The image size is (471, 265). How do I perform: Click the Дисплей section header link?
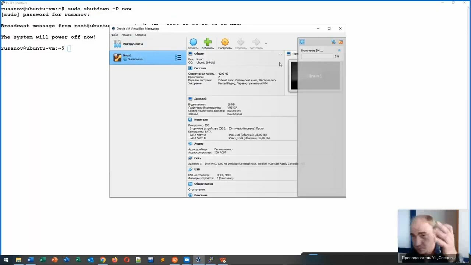pyautogui.click(x=200, y=99)
